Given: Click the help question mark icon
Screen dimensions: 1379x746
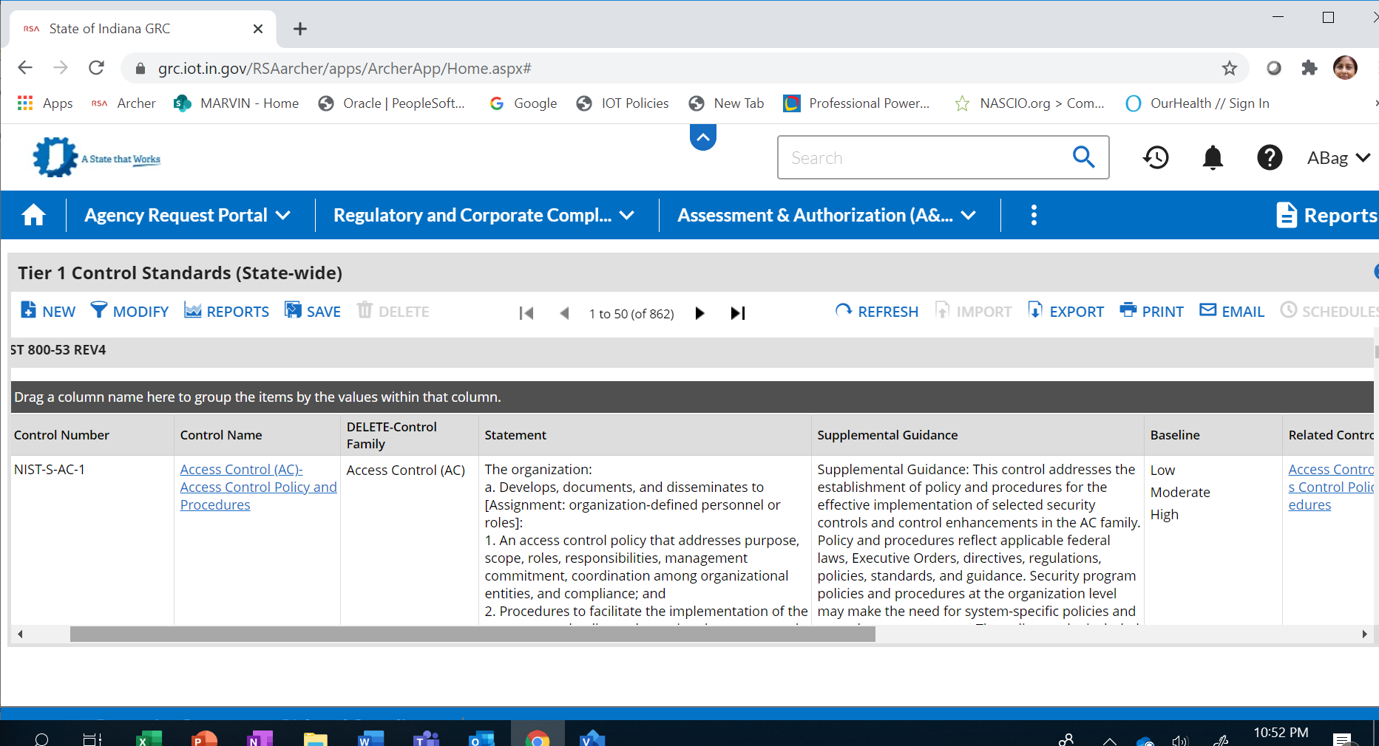Looking at the screenshot, I should [1270, 157].
